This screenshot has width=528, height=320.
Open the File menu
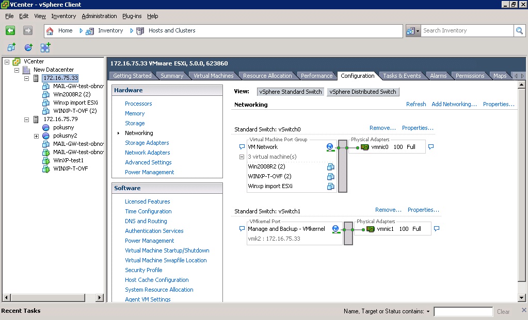9,16
